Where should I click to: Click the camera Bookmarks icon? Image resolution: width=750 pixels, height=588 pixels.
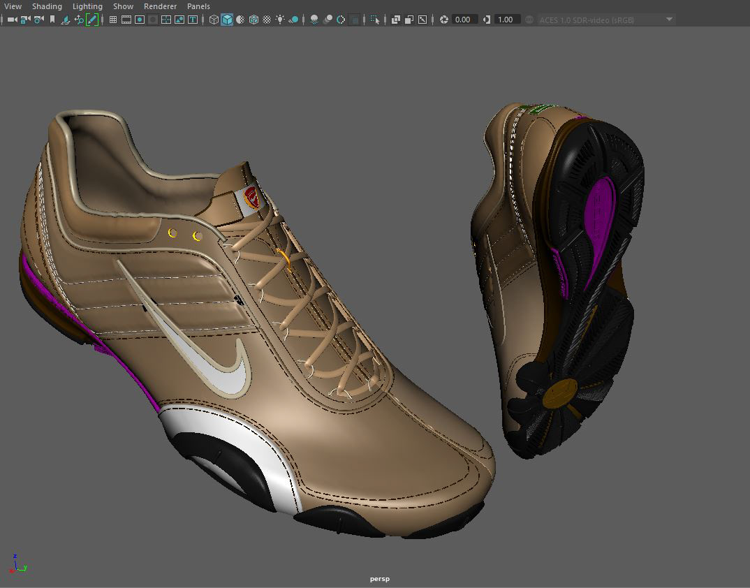click(52, 20)
